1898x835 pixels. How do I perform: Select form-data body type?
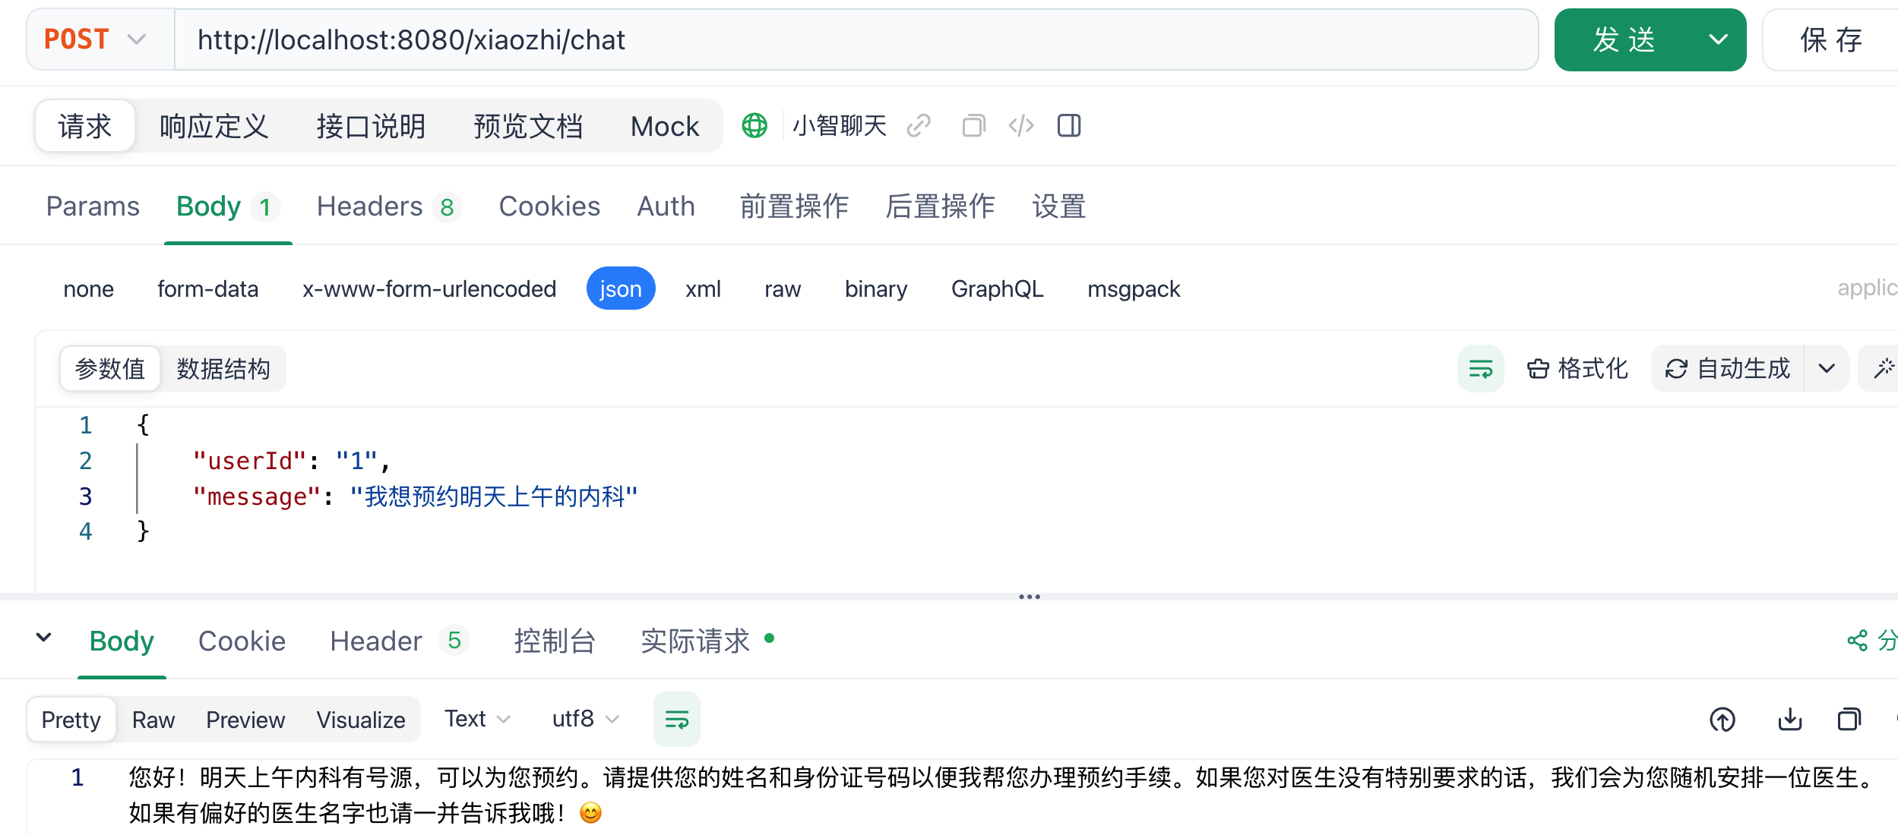207,289
